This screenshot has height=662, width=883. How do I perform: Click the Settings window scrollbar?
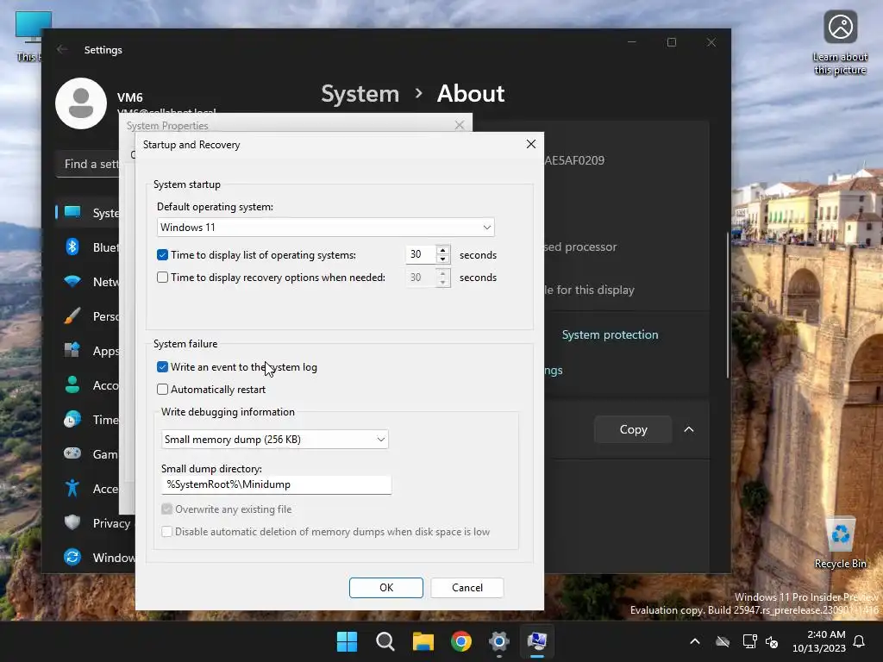pos(728,304)
